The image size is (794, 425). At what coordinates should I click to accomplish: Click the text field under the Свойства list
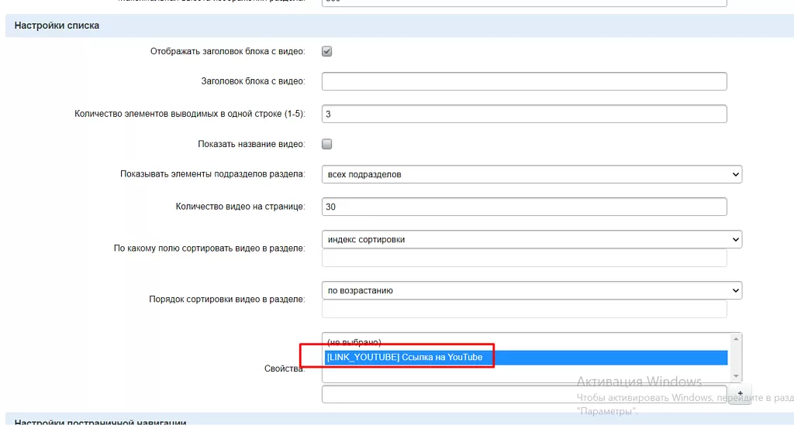[x=524, y=394]
